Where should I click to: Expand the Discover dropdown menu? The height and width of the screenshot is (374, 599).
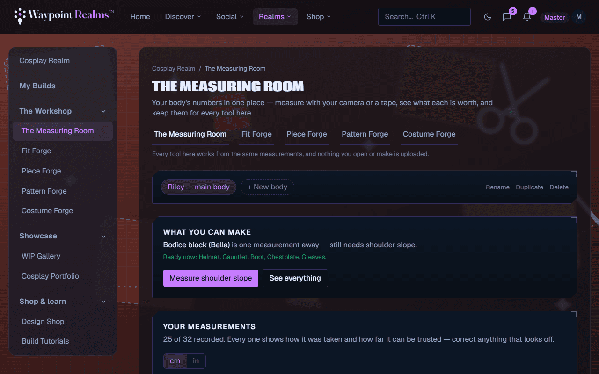183,17
